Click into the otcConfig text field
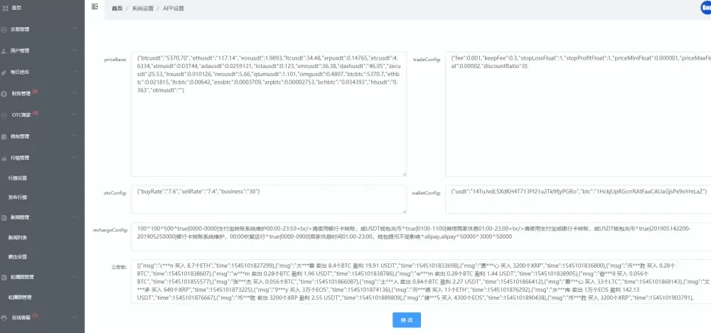The width and height of the screenshot is (711, 333). 269,200
